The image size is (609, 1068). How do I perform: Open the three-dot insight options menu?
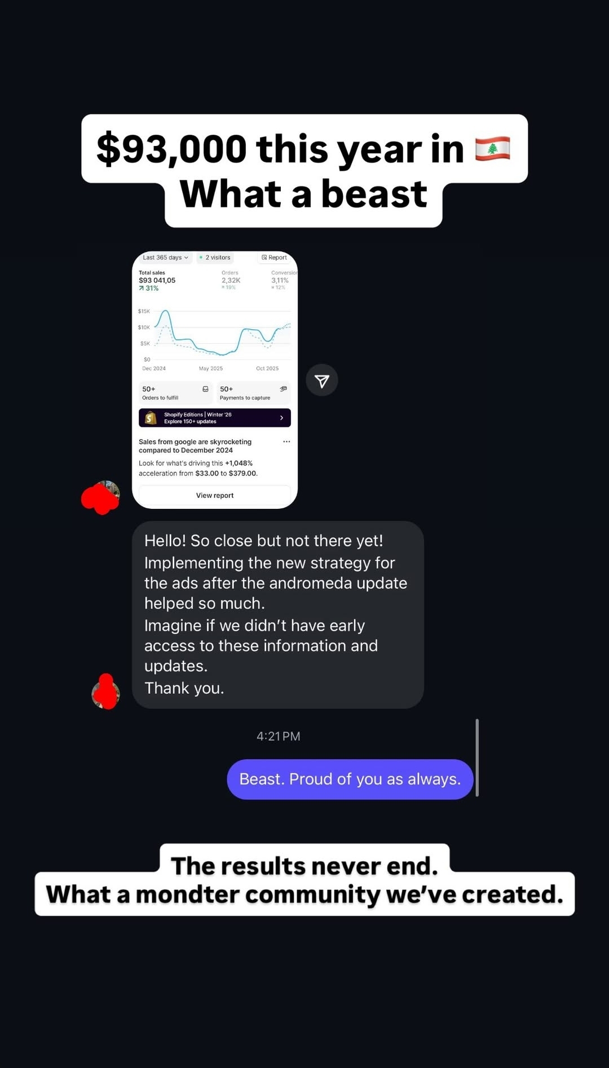click(x=286, y=442)
